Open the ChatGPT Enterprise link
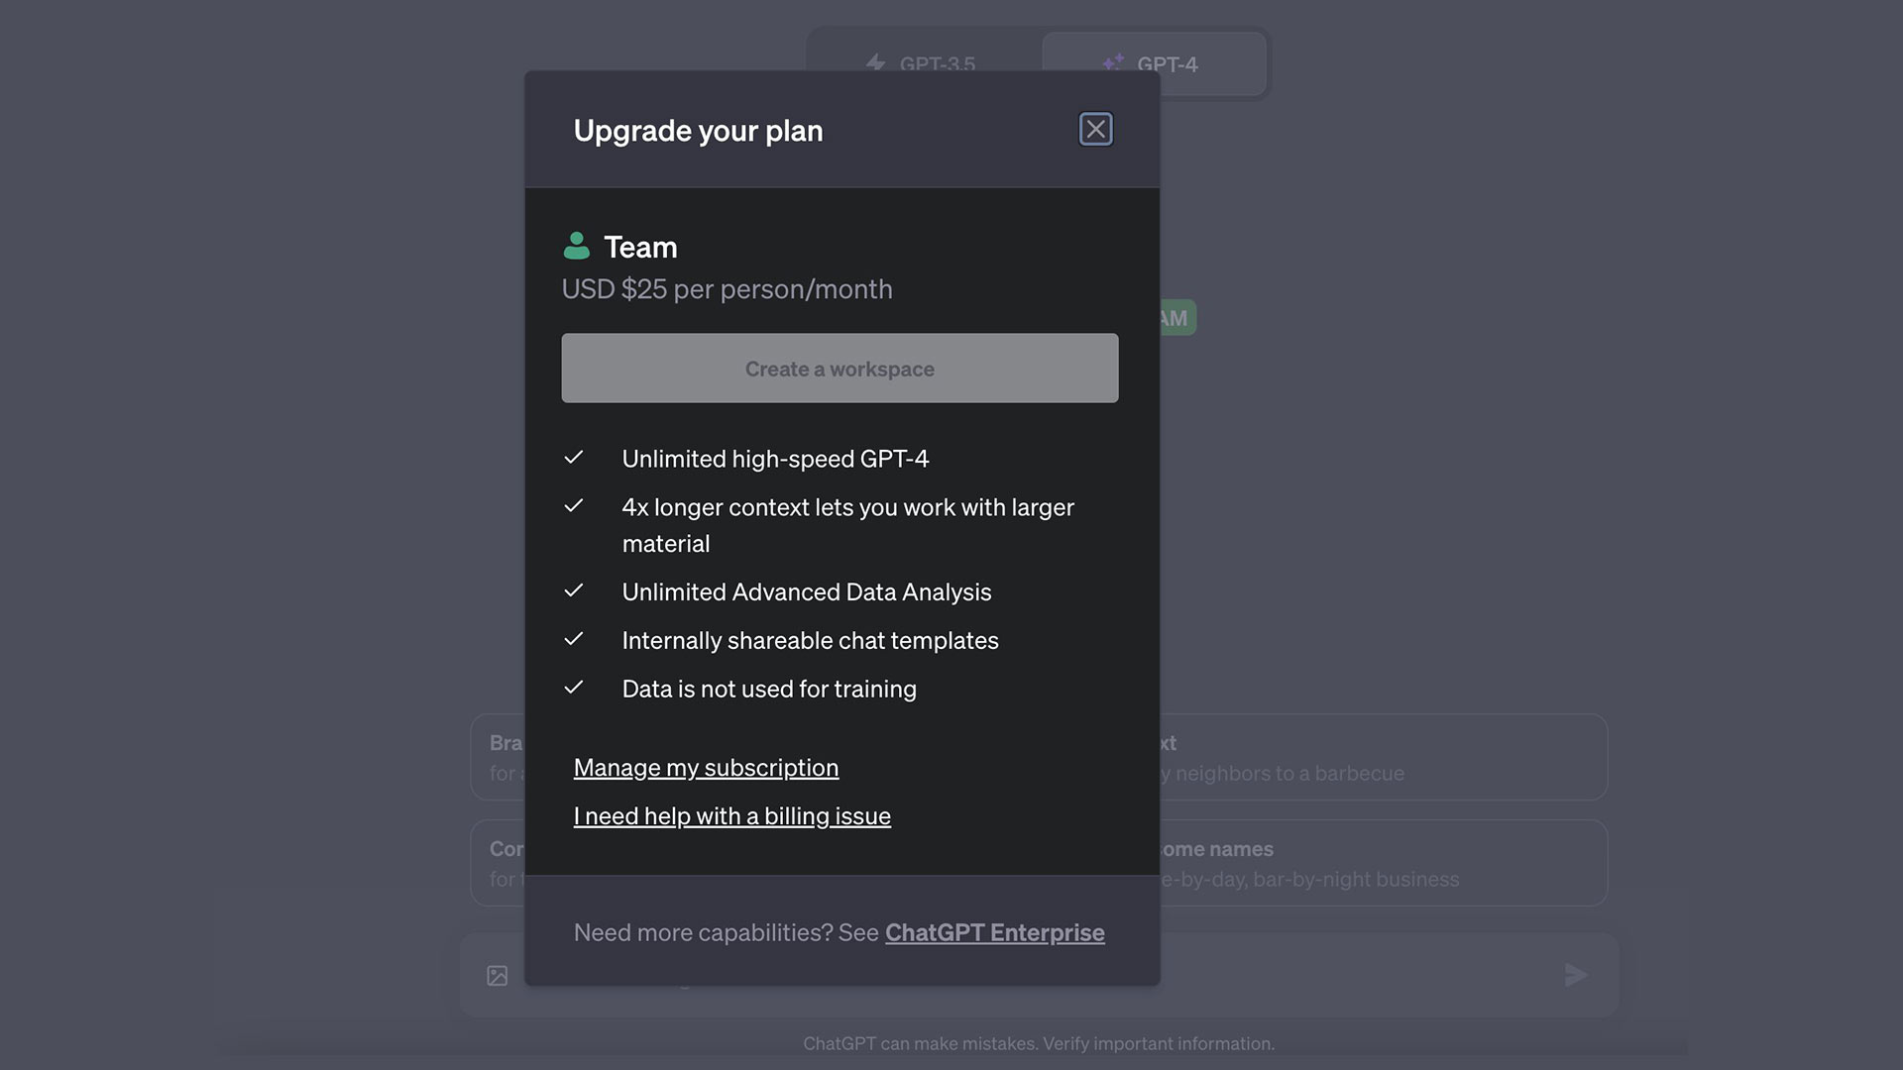1903x1070 pixels. pyautogui.click(x=994, y=932)
